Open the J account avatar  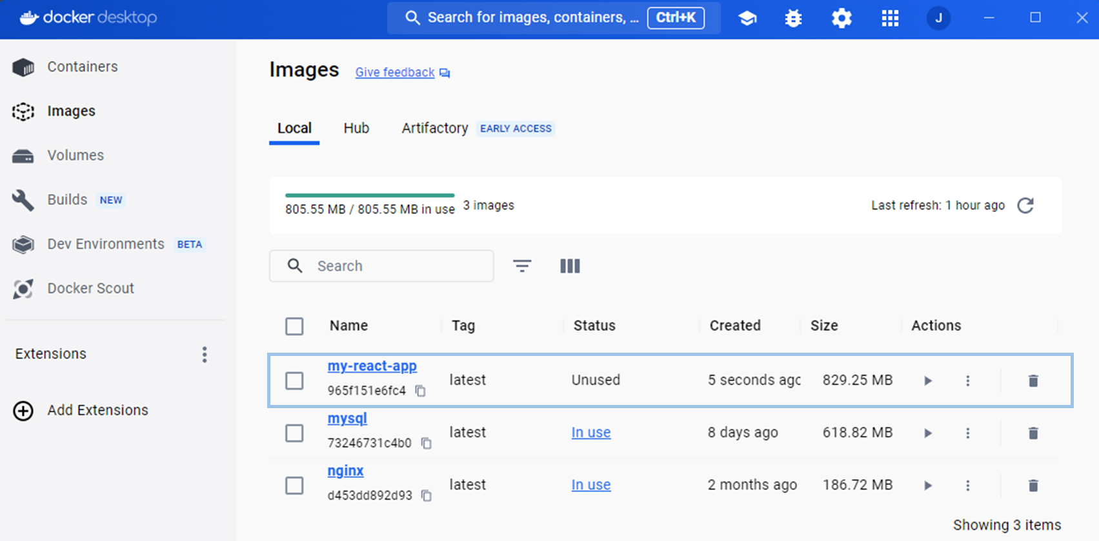[938, 18]
